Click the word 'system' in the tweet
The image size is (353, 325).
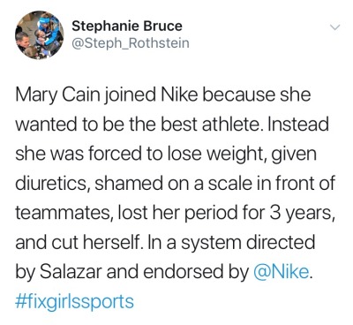[x=214, y=243]
